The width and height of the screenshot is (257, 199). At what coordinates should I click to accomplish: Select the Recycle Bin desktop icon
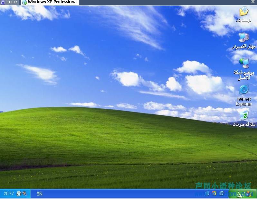(x=244, y=118)
